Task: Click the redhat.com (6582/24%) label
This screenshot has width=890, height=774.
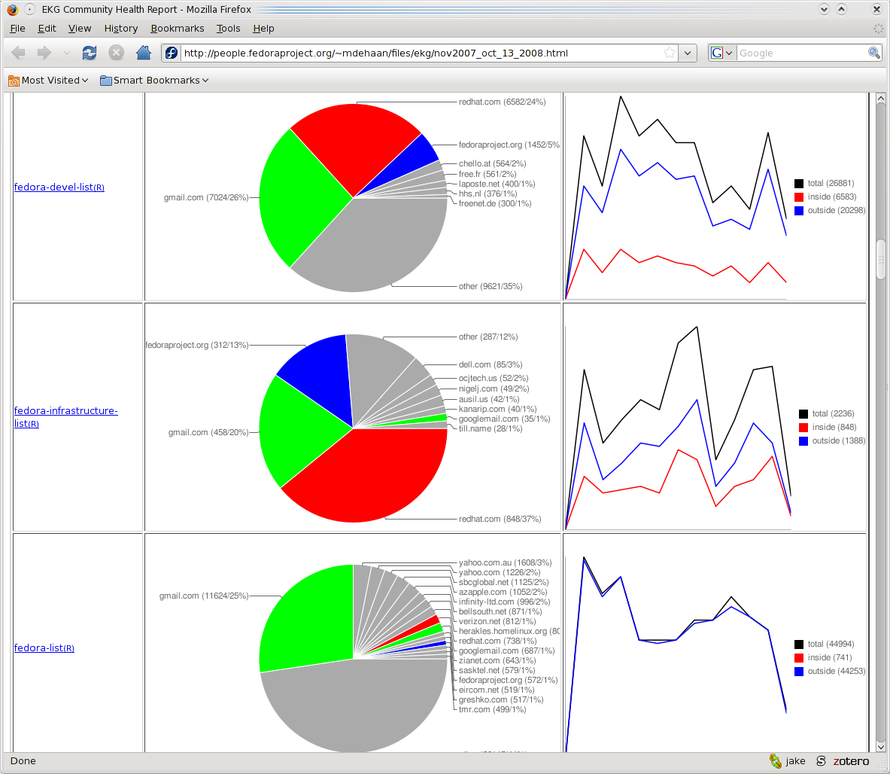Action: [503, 102]
